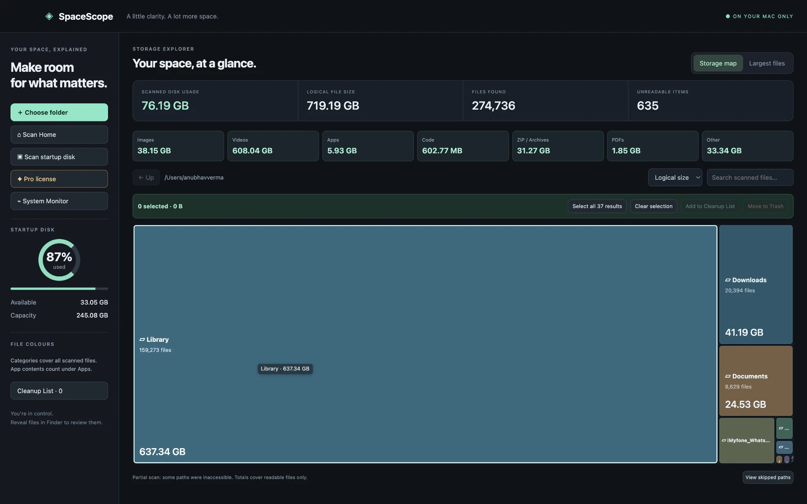Click the Choose folder button
This screenshot has width=807, height=504.
pos(59,112)
